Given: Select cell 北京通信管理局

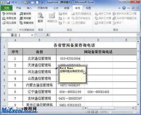Looking at the screenshot, I should coord(39,59).
